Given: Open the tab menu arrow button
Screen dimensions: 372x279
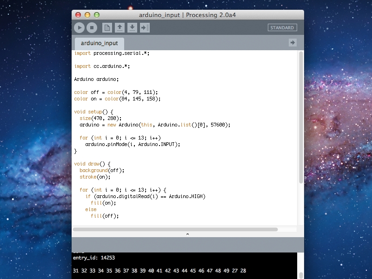Looking at the screenshot, I should tap(292, 43).
